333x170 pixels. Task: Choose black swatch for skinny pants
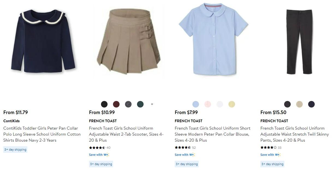tap(287, 104)
